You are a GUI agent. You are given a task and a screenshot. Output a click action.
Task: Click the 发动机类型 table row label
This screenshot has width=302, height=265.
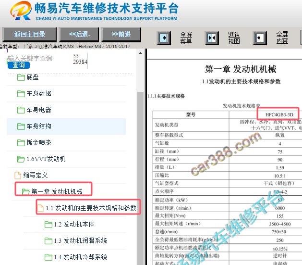(167, 125)
